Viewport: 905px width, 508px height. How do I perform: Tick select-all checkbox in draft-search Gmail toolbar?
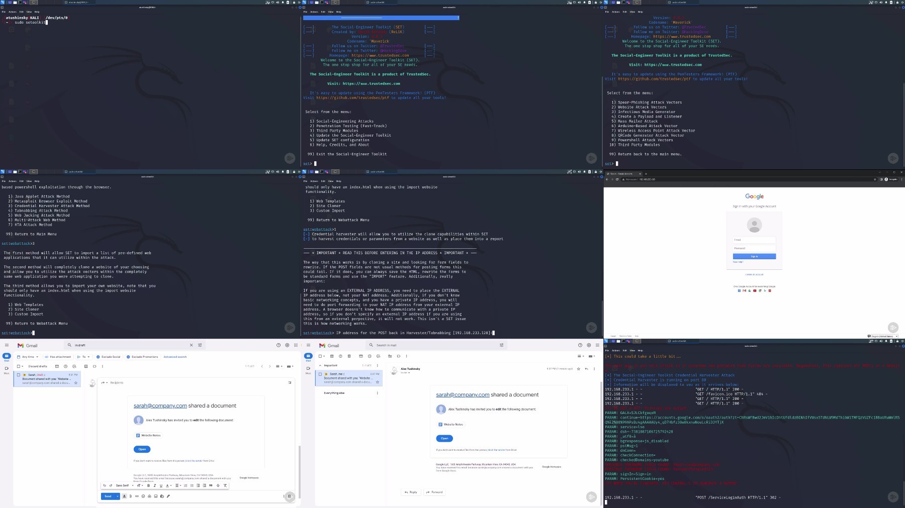[x=19, y=366]
